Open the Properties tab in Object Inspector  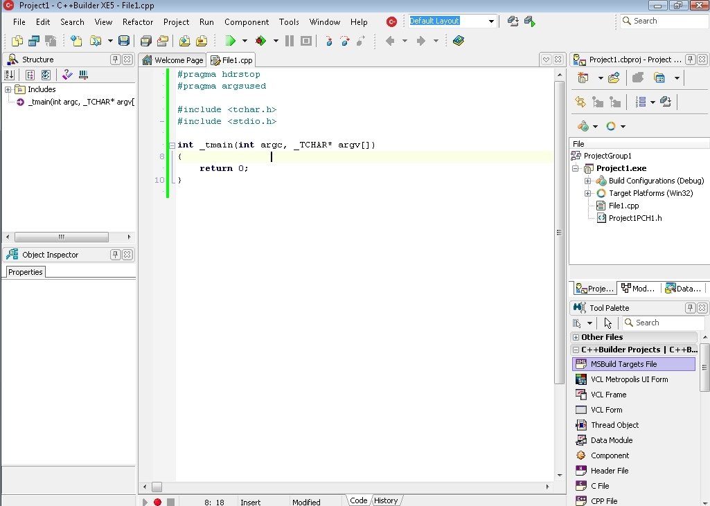26,272
